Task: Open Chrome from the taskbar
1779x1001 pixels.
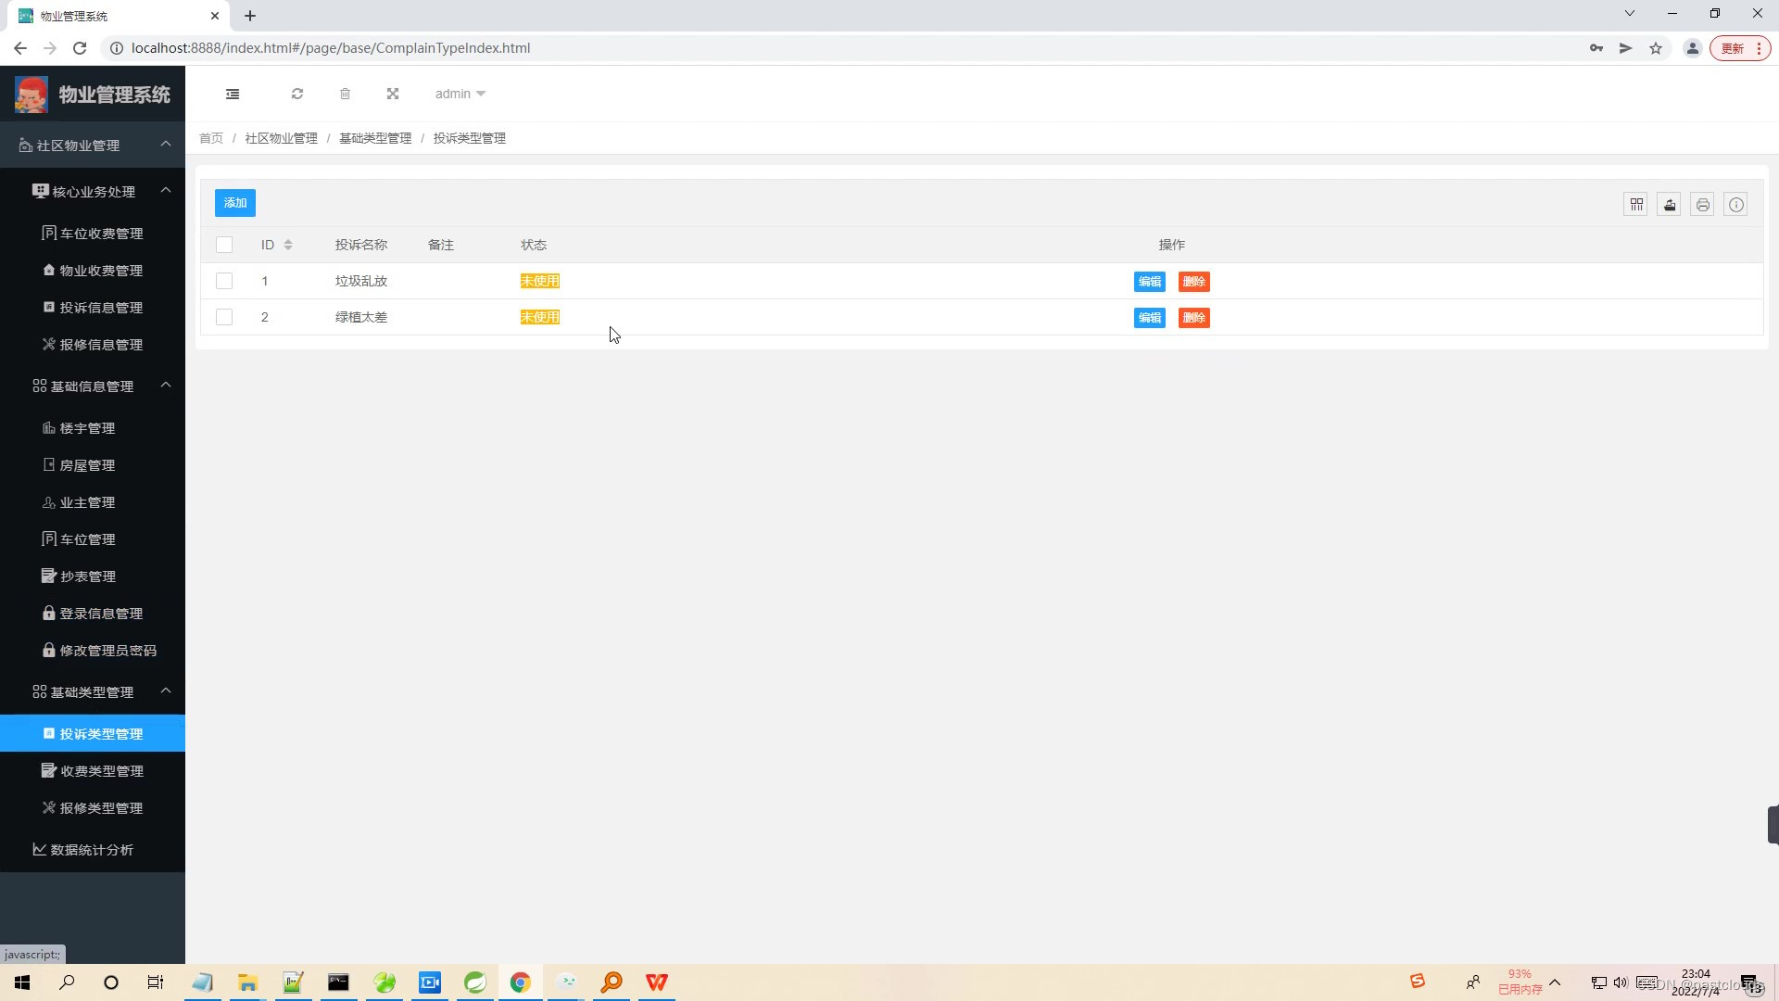Action: 521,982
